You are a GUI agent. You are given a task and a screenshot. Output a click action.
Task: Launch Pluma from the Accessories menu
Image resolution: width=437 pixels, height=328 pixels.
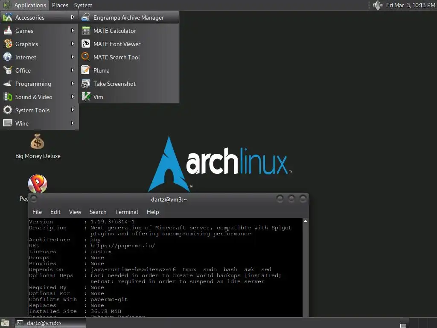click(129, 70)
